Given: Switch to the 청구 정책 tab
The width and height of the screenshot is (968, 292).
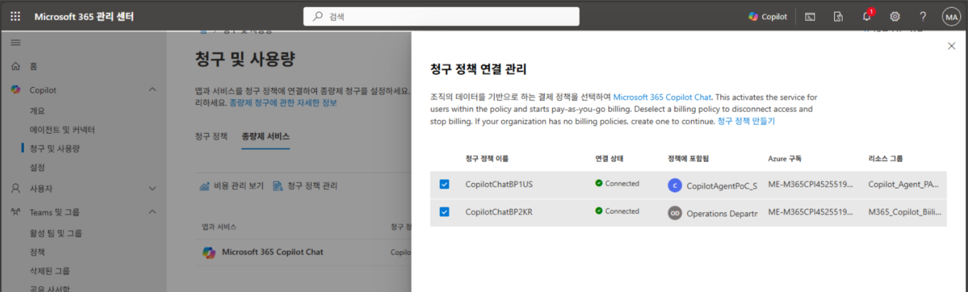Looking at the screenshot, I should pos(211,136).
